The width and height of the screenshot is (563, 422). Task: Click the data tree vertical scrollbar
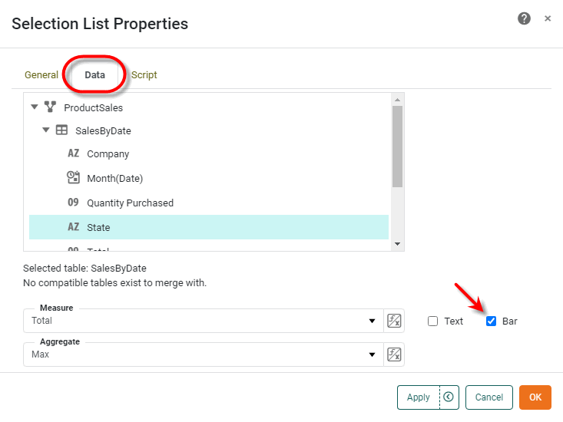[x=397, y=146]
